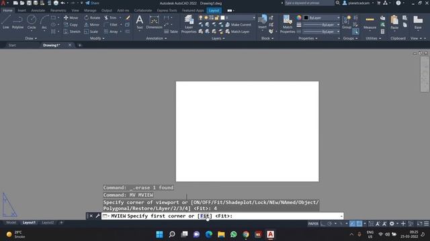Click the Mirror tool

click(92, 25)
